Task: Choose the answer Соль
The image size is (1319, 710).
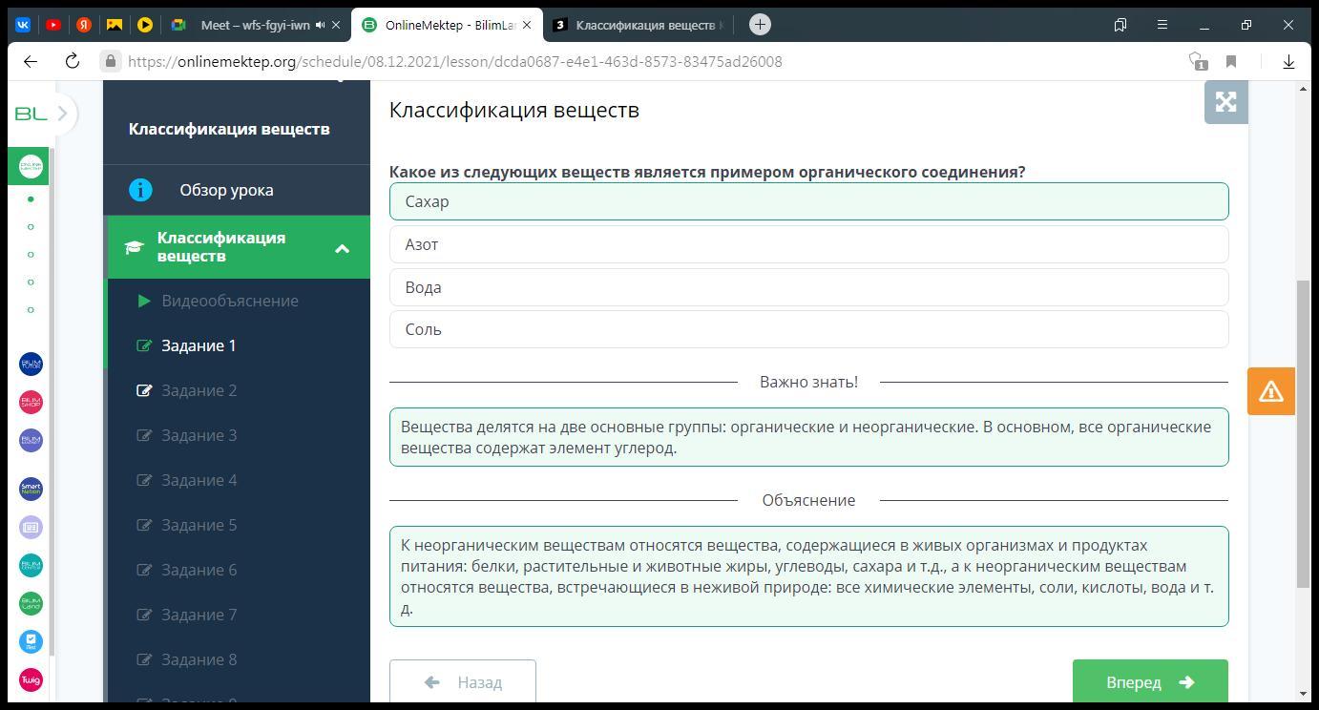Action: (x=808, y=329)
